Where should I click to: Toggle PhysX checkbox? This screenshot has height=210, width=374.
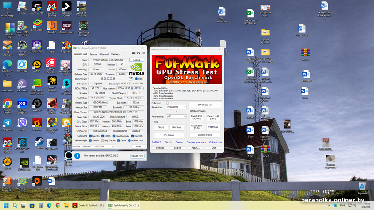(119, 140)
